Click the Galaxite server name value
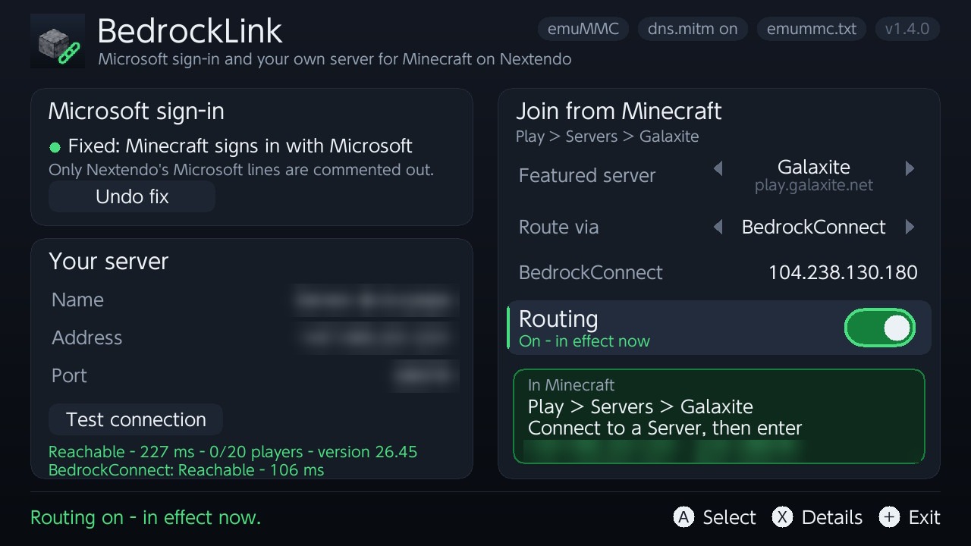Screen dimensions: 971x546 coord(813,167)
